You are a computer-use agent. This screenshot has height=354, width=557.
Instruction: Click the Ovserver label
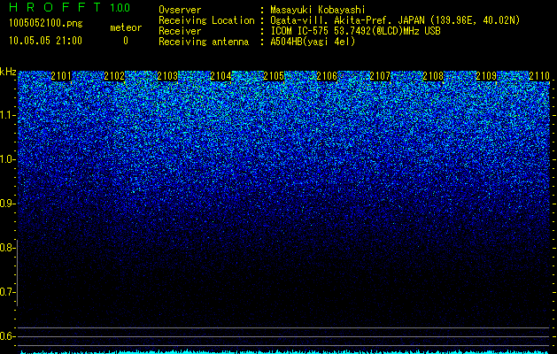180,10
